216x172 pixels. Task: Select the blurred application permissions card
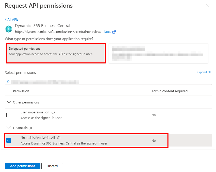[x=158, y=53]
